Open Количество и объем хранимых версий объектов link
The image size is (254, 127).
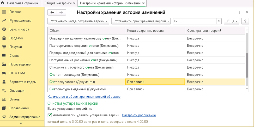[x=84, y=97]
